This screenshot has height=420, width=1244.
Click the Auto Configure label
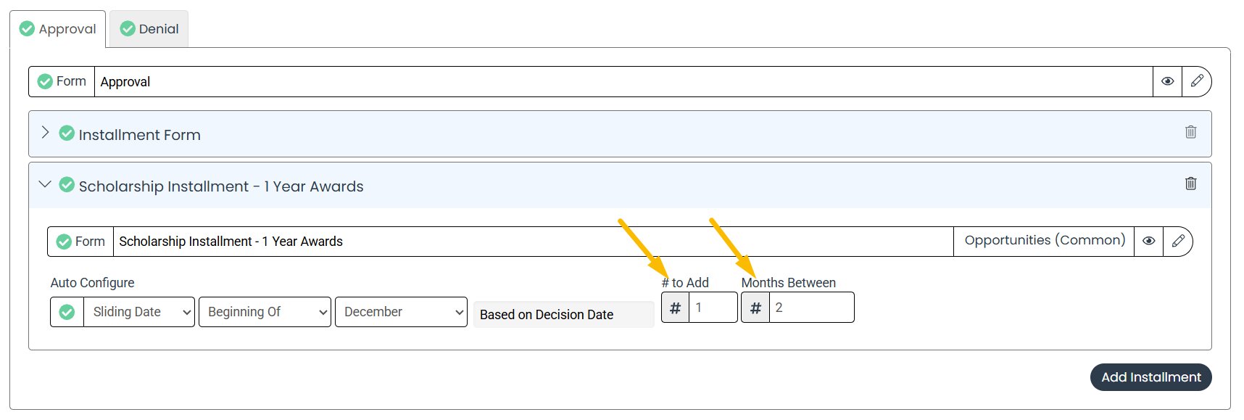click(92, 283)
